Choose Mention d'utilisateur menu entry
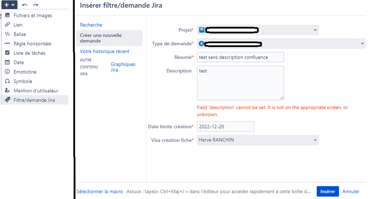This screenshot has height=199, width=375. pos(35,91)
